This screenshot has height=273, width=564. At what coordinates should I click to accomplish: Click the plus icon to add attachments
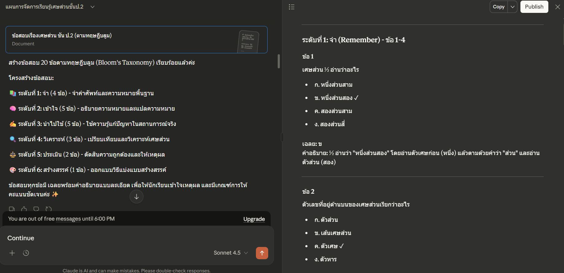click(12, 253)
